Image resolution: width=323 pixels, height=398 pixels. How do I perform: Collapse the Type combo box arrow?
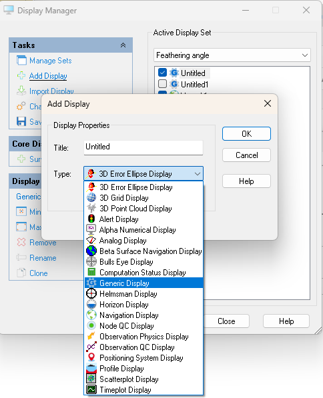(198, 174)
